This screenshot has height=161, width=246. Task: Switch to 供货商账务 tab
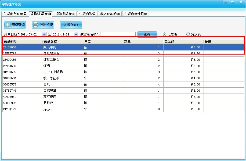coord(87,14)
